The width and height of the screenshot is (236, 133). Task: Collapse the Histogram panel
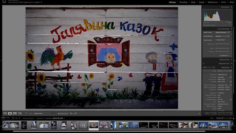tap(232, 7)
